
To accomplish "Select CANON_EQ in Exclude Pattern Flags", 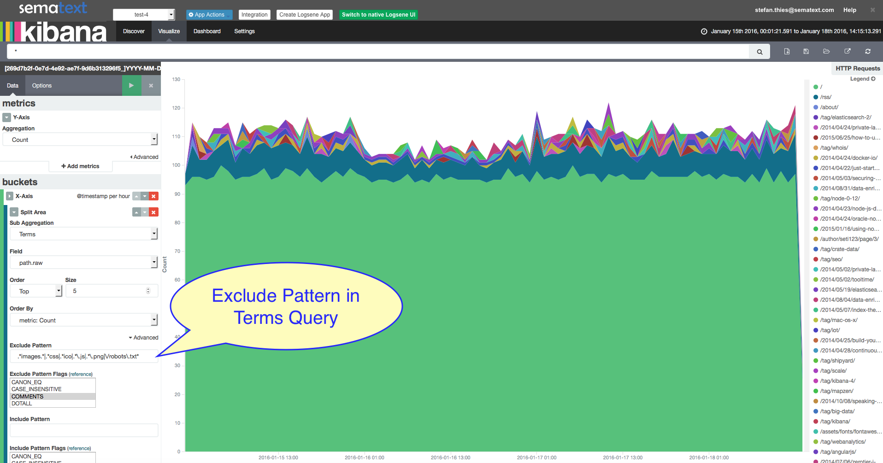I will tap(53, 382).
